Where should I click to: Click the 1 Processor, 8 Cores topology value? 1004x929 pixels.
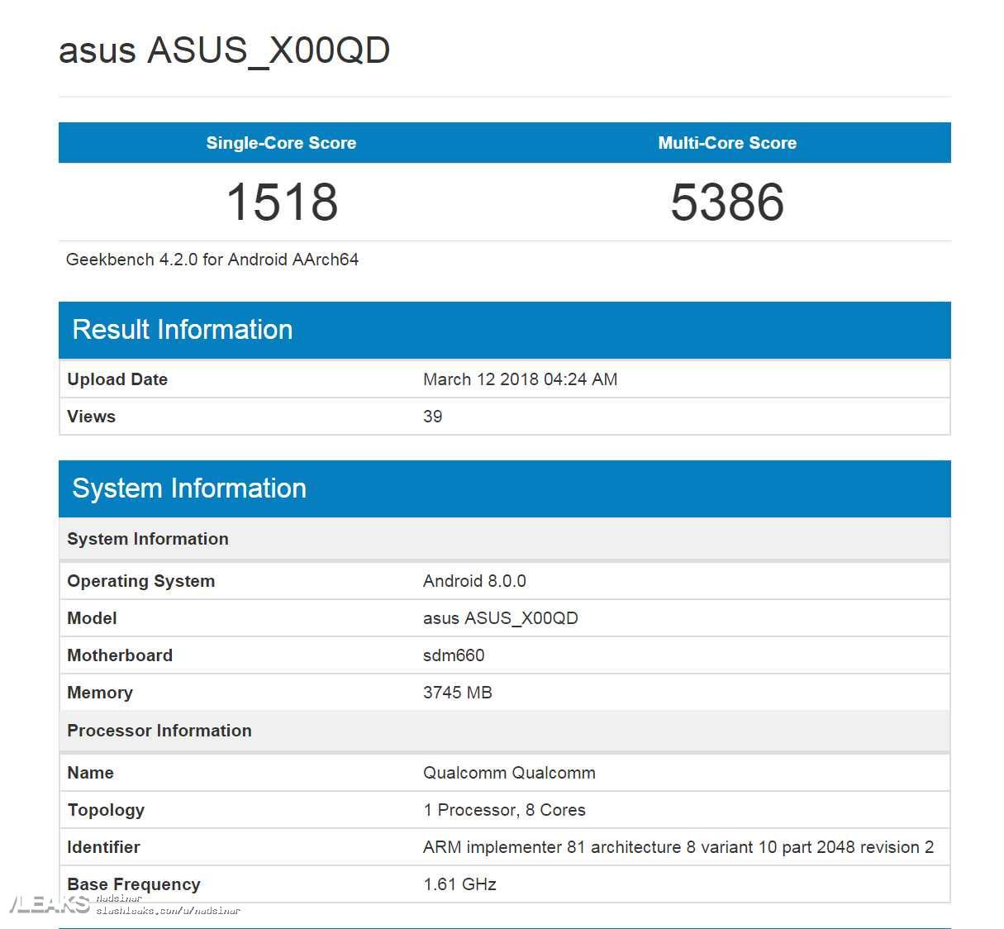505,809
